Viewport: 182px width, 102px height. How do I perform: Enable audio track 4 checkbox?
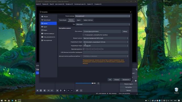(94, 49)
